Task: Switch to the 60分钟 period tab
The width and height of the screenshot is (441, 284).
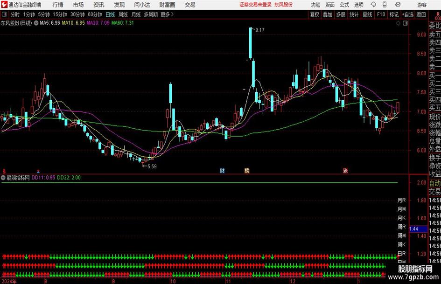Action: pos(95,14)
